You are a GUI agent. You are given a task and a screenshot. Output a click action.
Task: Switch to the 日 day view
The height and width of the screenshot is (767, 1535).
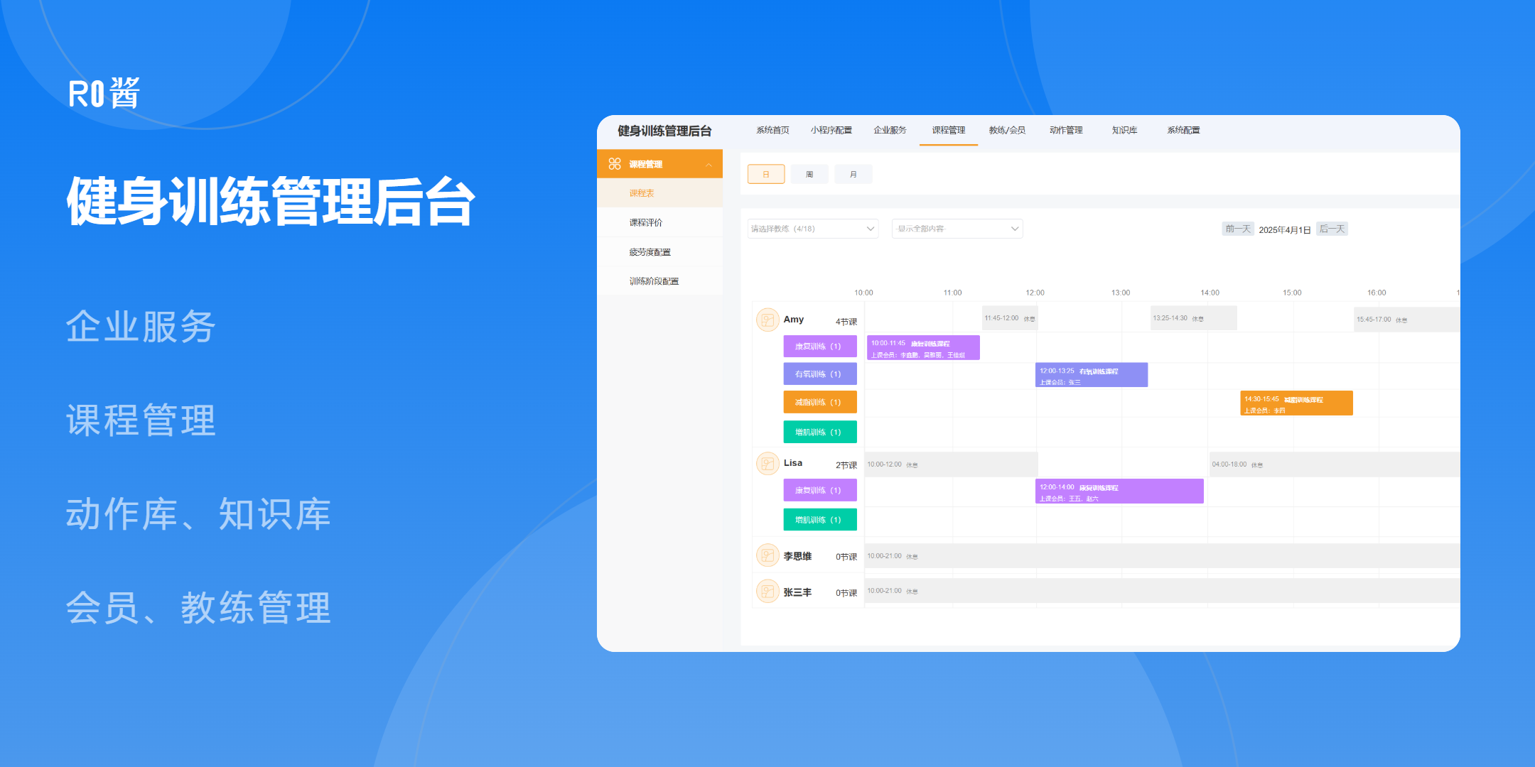[766, 174]
